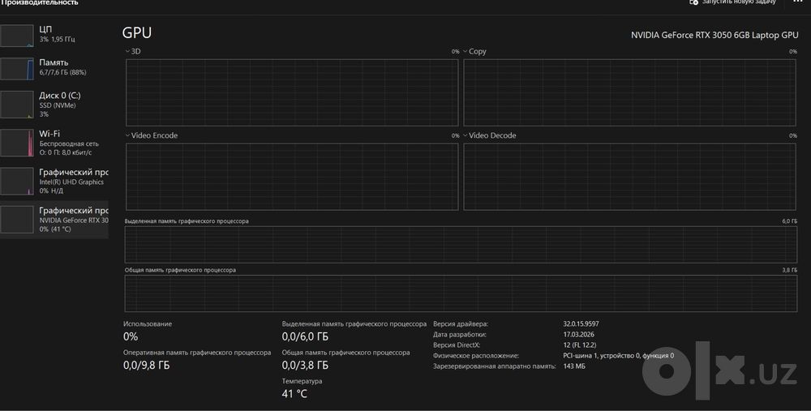Click the driver date 17.03.2026
The width and height of the screenshot is (811, 411).
[x=578, y=335]
